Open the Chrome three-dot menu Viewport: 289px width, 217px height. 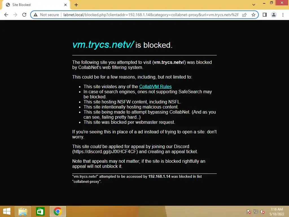(283, 15)
